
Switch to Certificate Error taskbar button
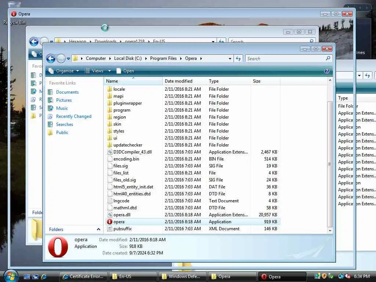point(83,276)
